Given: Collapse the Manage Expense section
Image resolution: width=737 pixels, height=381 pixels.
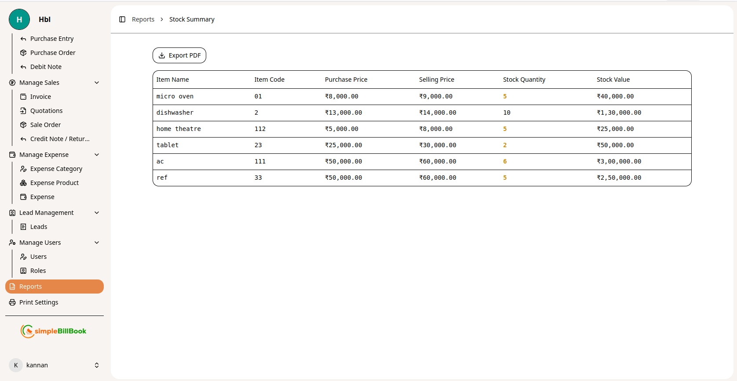Looking at the screenshot, I should coord(97,155).
